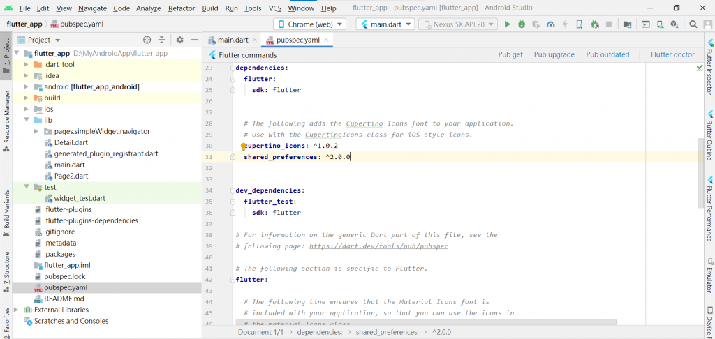Toggle the Build Variants tool window
The image size is (715, 339).
click(x=6, y=213)
